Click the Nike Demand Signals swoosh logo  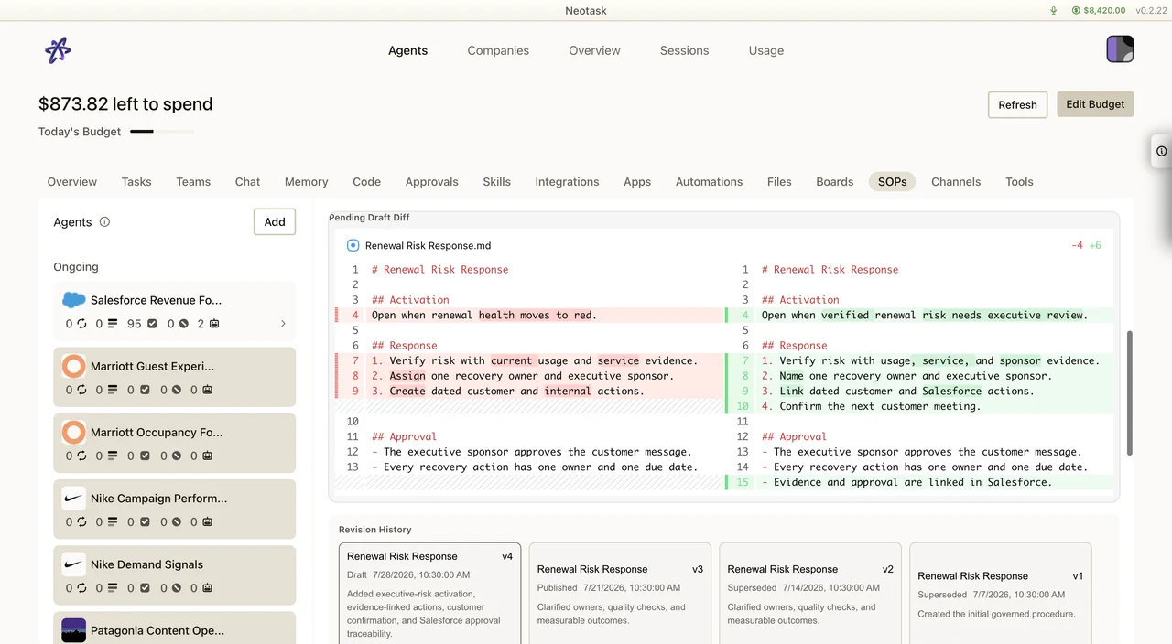click(73, 564)
